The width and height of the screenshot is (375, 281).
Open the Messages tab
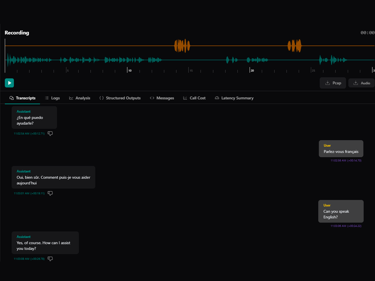[x=162, y=98]
